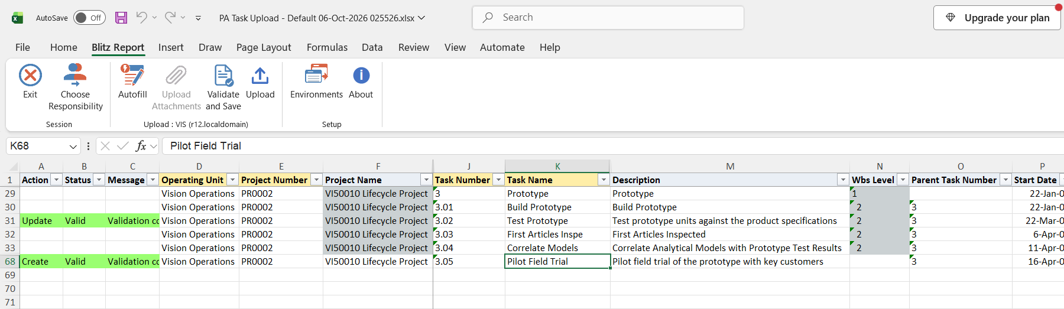The width and height of the screenshot is (1064, 309).
Task: Click the Insert Function fx icon
Action: coord(141,146)
